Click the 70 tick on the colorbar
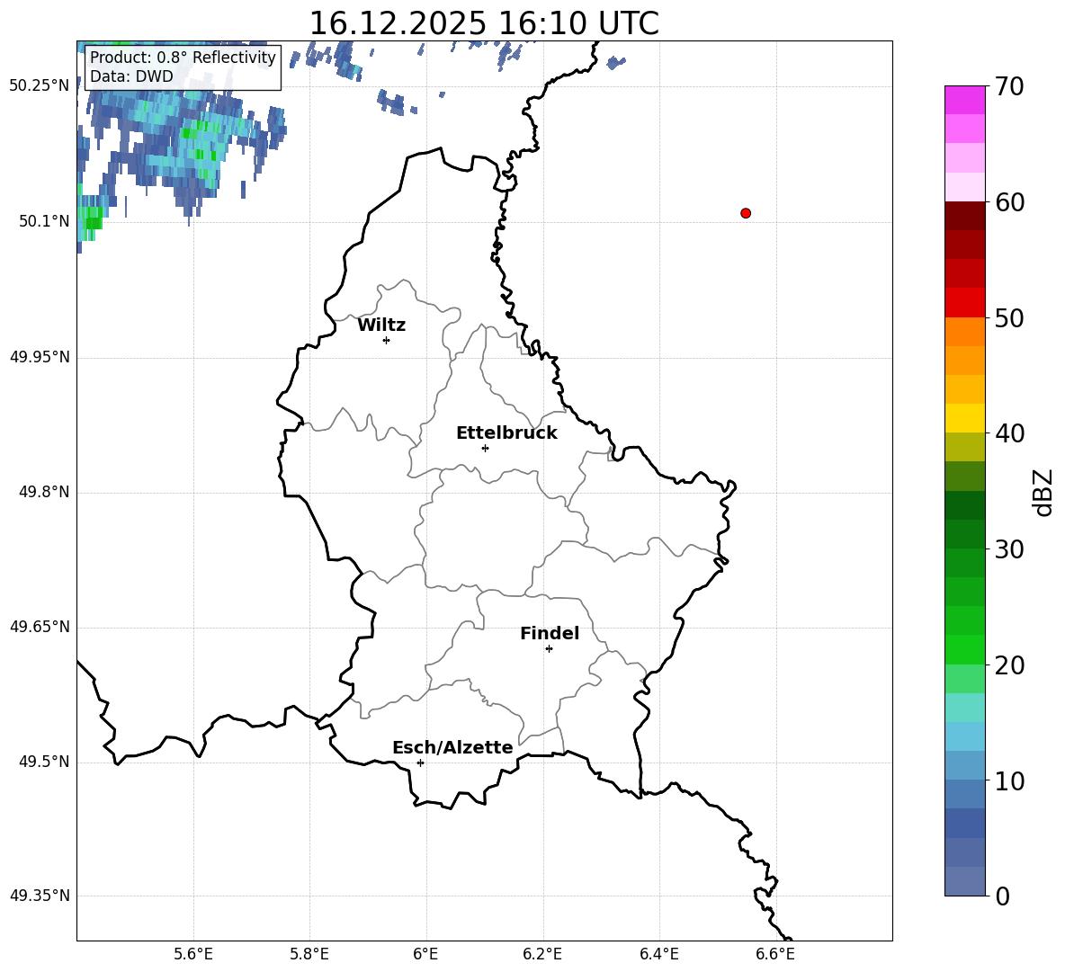 pyautogui.click(x=1008, y=86)
